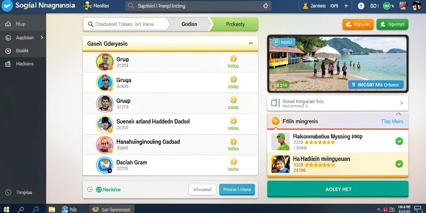Click the gold badge in Gruya row
Image resolution: width=426 pixels, height=213 pixels.
pos(233,79)
